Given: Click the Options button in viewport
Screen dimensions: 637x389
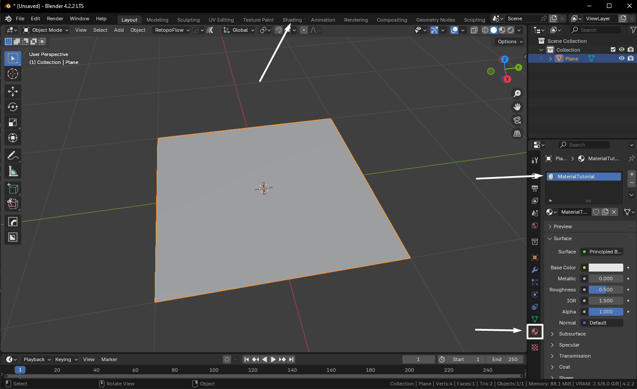Looking at the screenshot, I should pyautogui.click(x=510, y=42).
